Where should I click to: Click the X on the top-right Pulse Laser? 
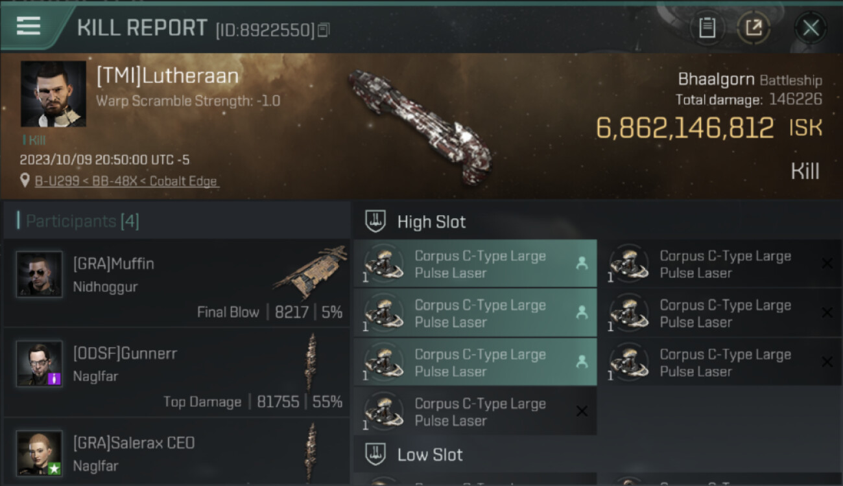tap(827, 263)
